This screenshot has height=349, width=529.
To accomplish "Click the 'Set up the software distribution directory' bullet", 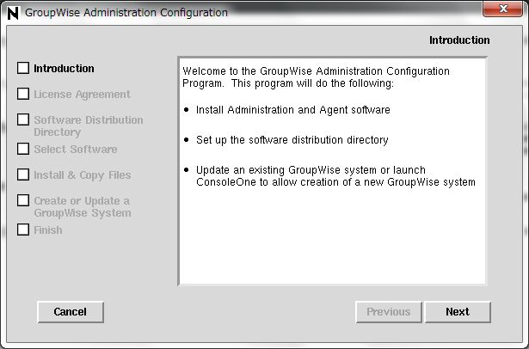I will coord(292,140).
